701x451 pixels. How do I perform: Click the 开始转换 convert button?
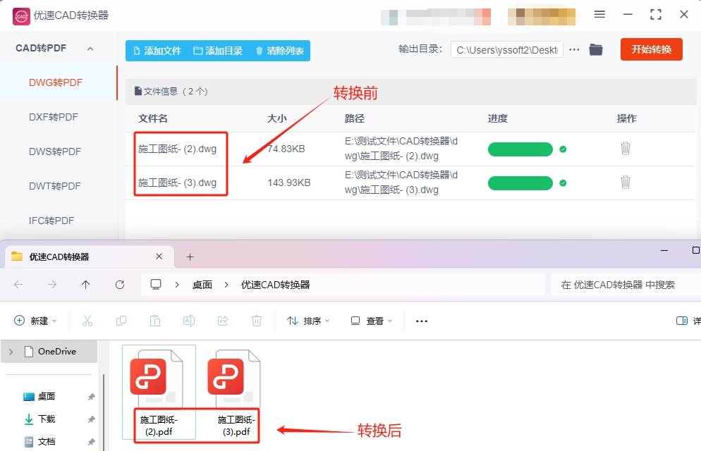[650, 49]
